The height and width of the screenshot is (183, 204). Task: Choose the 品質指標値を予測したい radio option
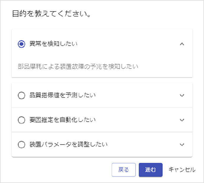pyautogui.click(x=22, y=95)
